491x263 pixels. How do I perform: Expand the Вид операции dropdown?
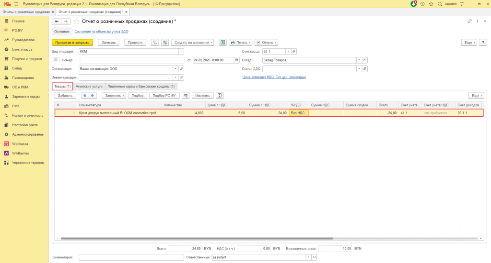click(181, 51)
